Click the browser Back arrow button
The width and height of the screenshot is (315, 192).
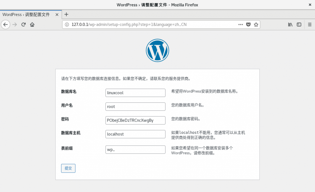[x=5, y=25]
